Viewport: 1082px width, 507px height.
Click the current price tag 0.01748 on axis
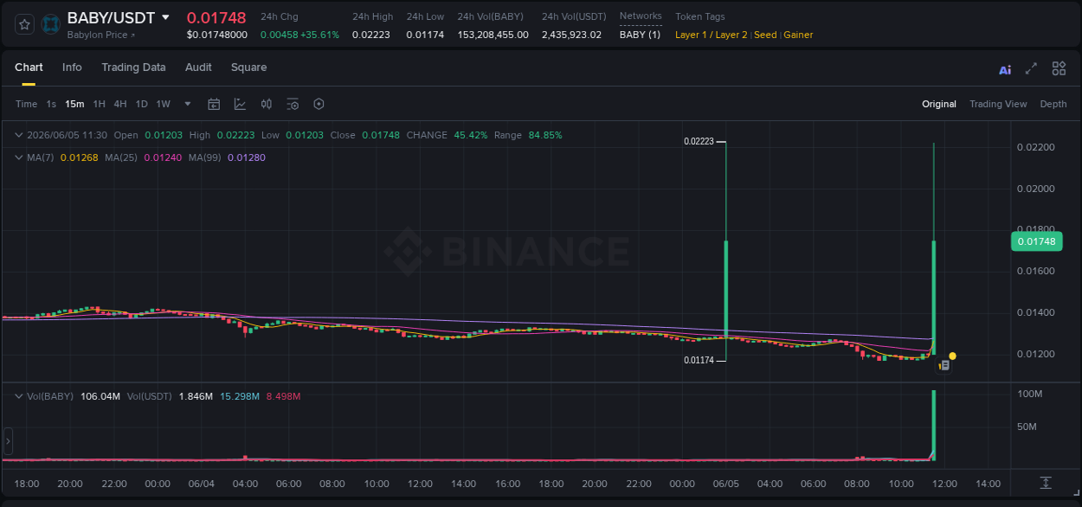1036,241
